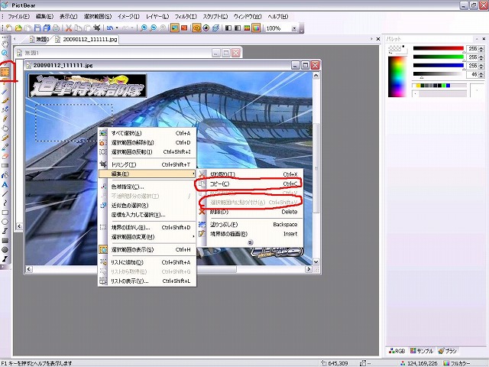Click the scissors cut icon in toolbar
The height and width of the screenshot is (367, 489).
[69, 28]
